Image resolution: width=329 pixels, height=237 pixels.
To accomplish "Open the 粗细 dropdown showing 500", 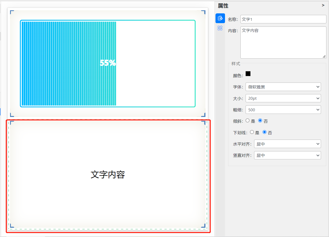I will (x=283, y=110).
